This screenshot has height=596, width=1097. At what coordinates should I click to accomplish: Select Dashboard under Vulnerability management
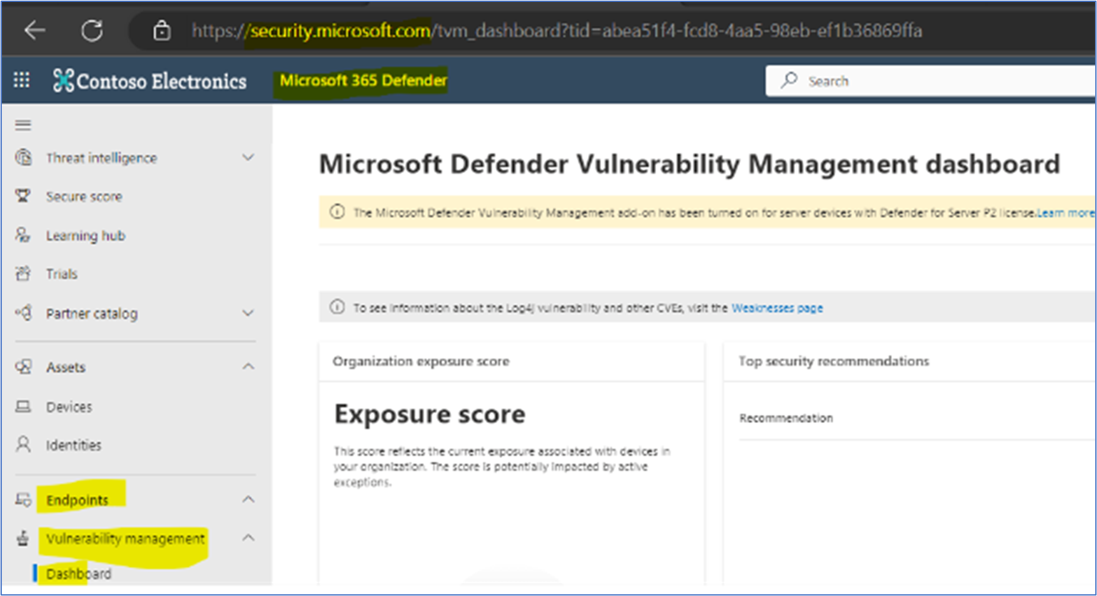point(78,573)
